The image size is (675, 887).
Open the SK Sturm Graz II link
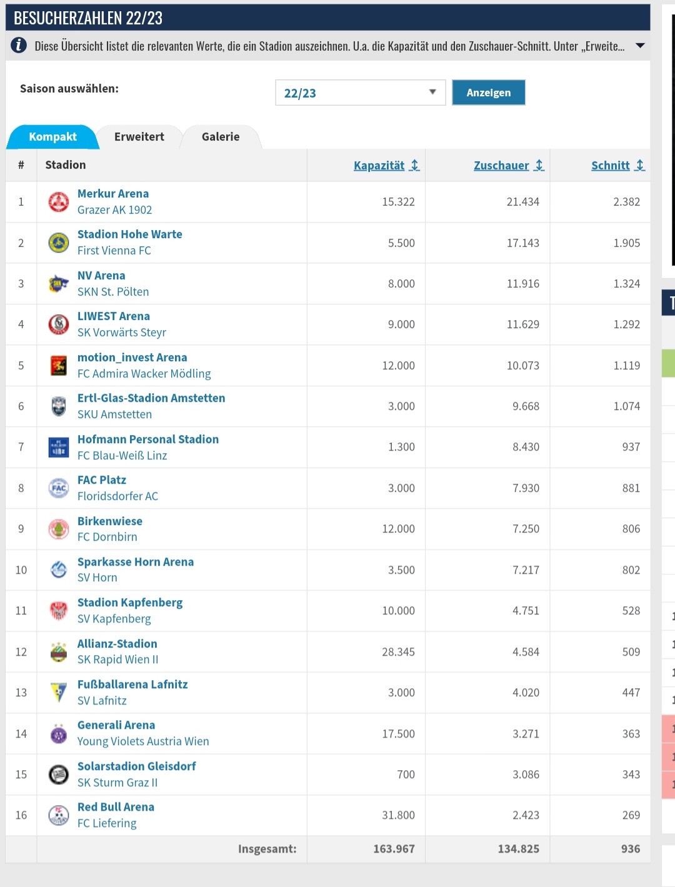[x=117, y=783]
